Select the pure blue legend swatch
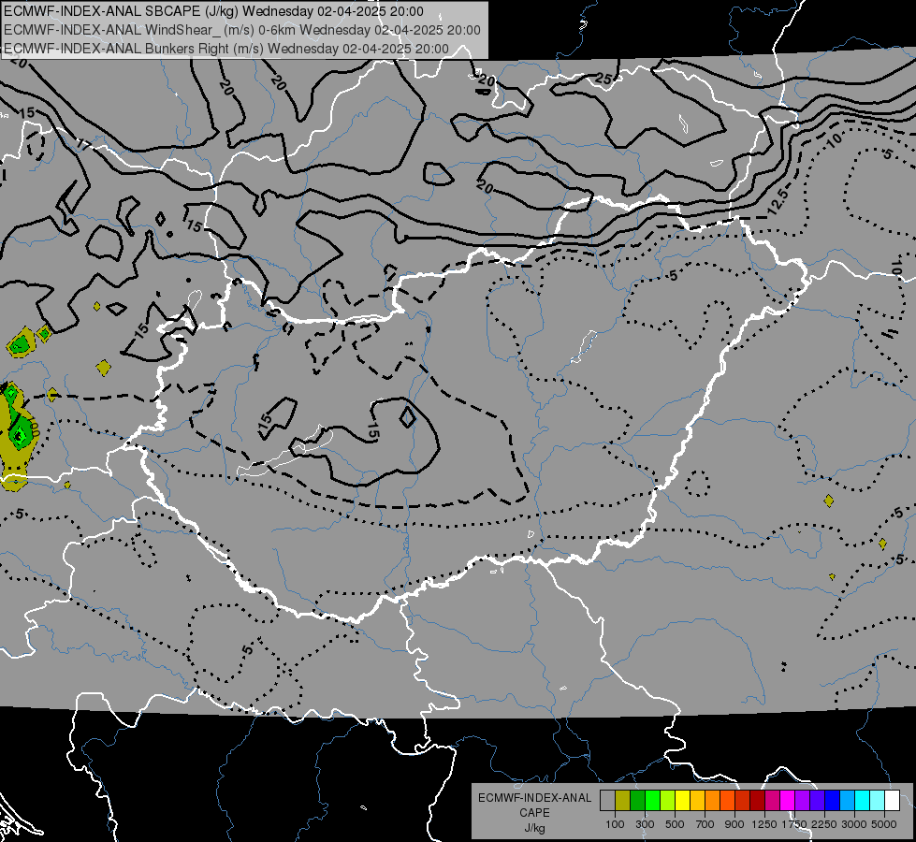This screenshot has width=916, height=842. click(x=832, y=801)
